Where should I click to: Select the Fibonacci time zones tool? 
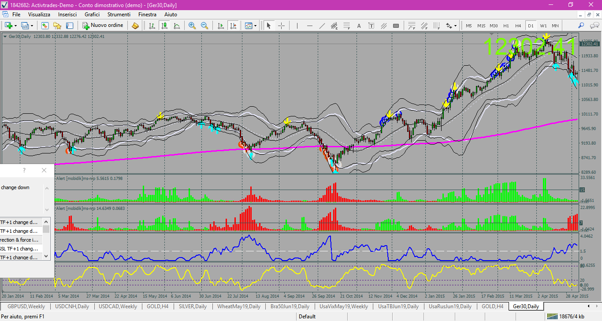pyautogui.click(x=437, y=26)
